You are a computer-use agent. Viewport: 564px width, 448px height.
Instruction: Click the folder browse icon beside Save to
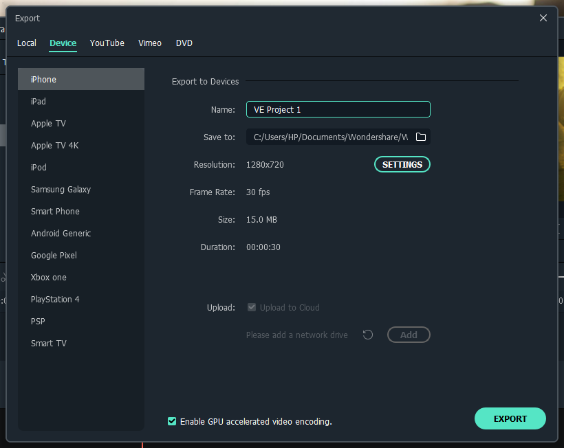tap(421, 137)
